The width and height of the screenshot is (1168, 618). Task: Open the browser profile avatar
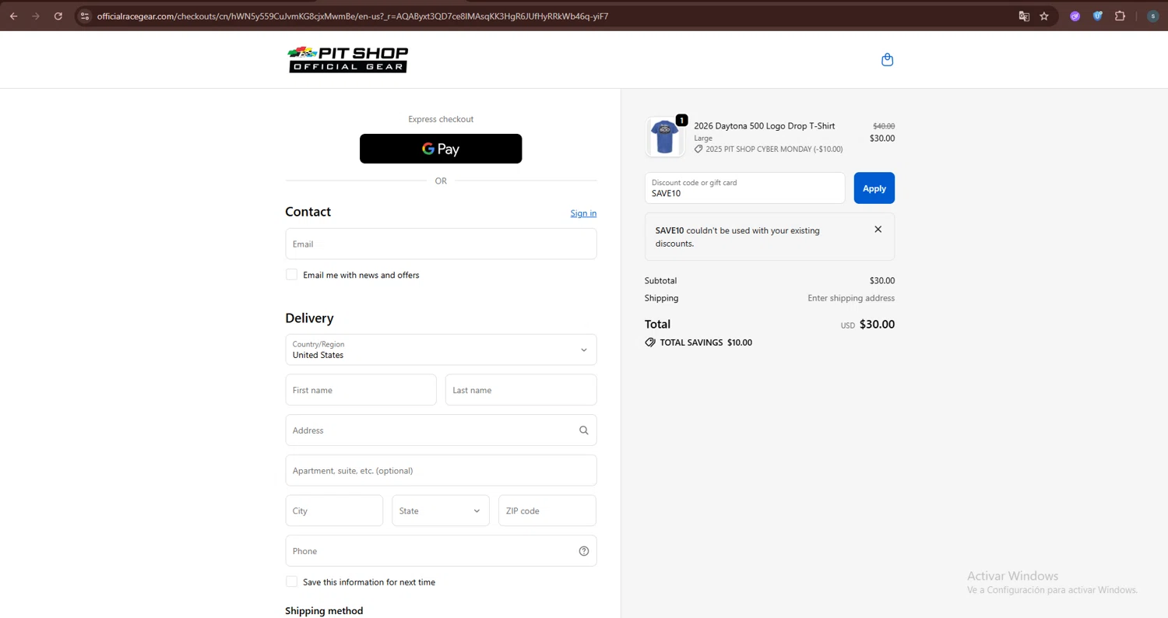pos(1153,16)
